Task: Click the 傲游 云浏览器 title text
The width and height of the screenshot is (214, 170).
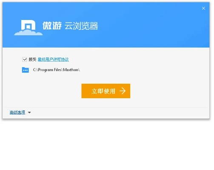Action: (70, 26)
